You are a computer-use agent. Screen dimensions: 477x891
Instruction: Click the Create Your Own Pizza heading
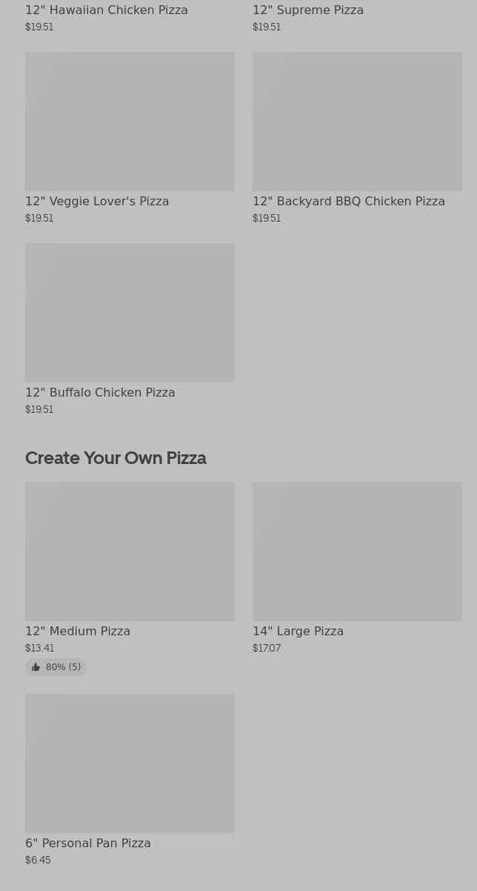pyautogui.click(x=116, y=458)
